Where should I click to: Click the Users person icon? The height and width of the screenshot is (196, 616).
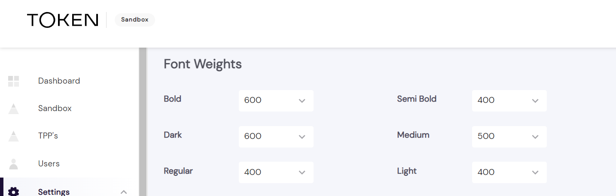[14, 164]
